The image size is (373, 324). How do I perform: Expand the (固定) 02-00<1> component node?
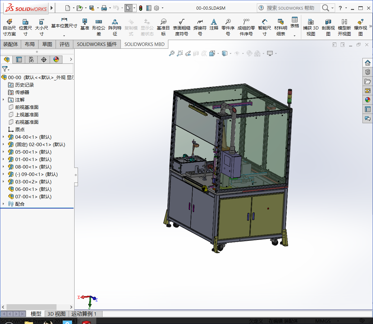tap(3, 144)
